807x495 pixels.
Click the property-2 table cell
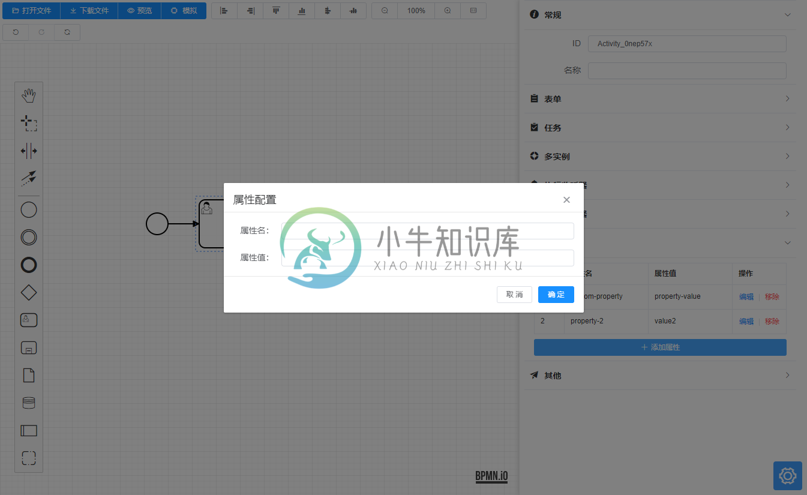pos(606,321)
